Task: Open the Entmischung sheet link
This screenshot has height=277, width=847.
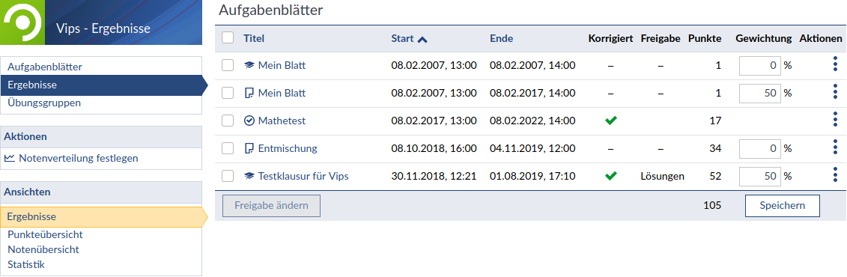Action: tap(288, 148)
